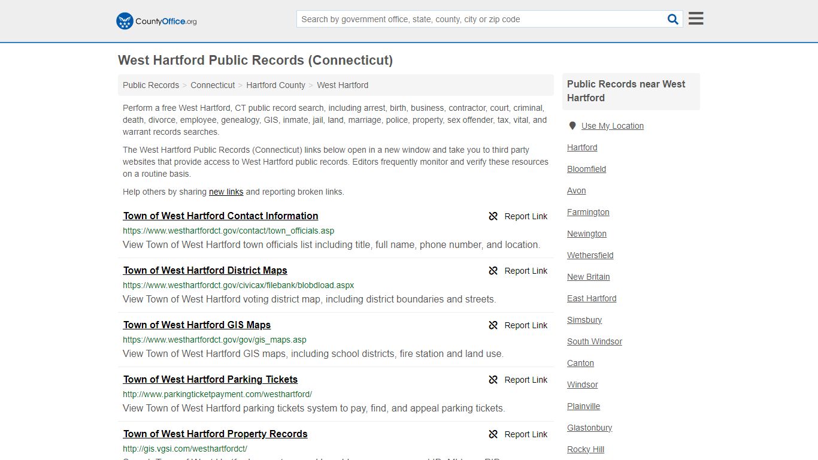
Task: Click the parkingticketpayment.com URL text
Action: [x=217, y=394]
